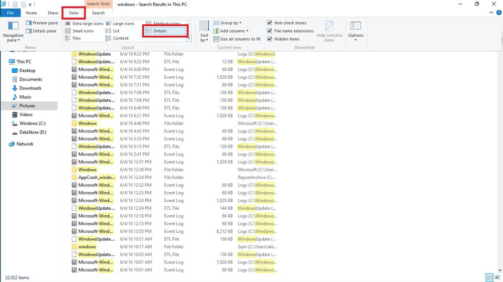Viewport: 503px width, 282px height.
Task: Open Desktop in the navigation pane
Action: (x=24, y=70)
